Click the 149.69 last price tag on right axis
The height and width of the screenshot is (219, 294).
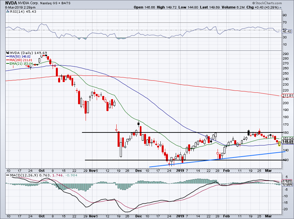[x=288, y=142]
